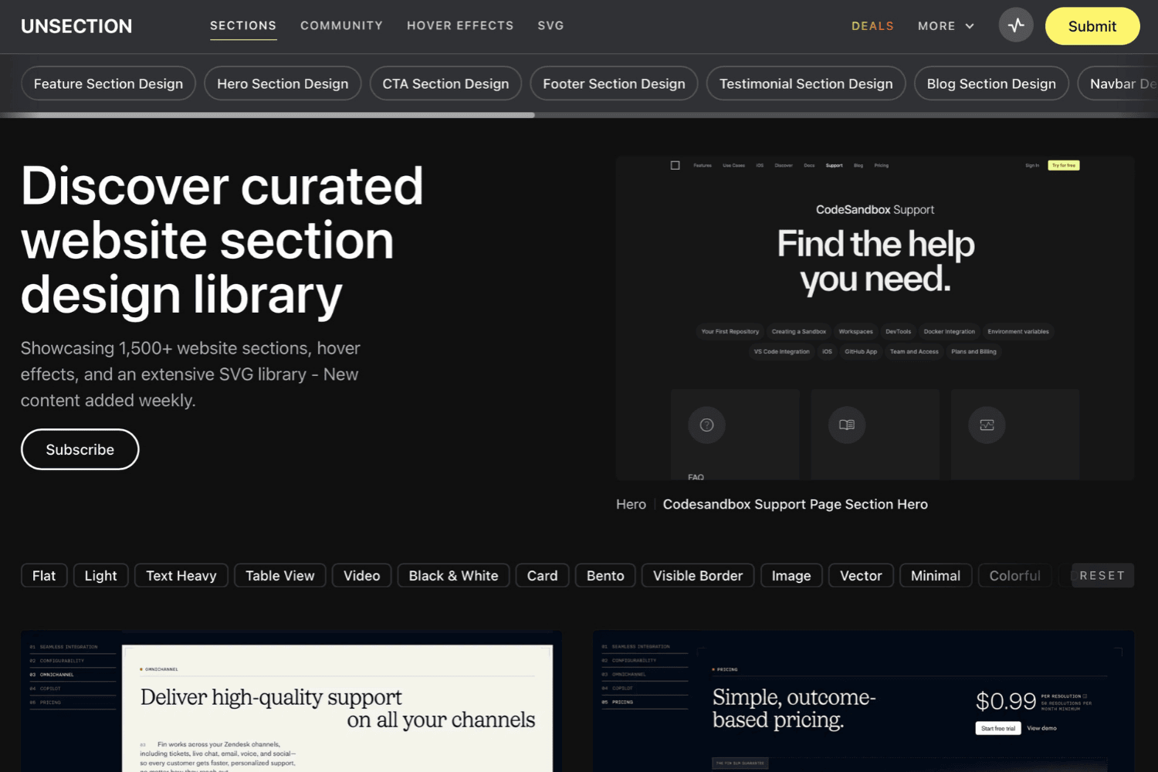Open Testimonial Section Design category
The width and height of the screenshot is (1158, 772).
pyautogui.click(x=806, y=83)
